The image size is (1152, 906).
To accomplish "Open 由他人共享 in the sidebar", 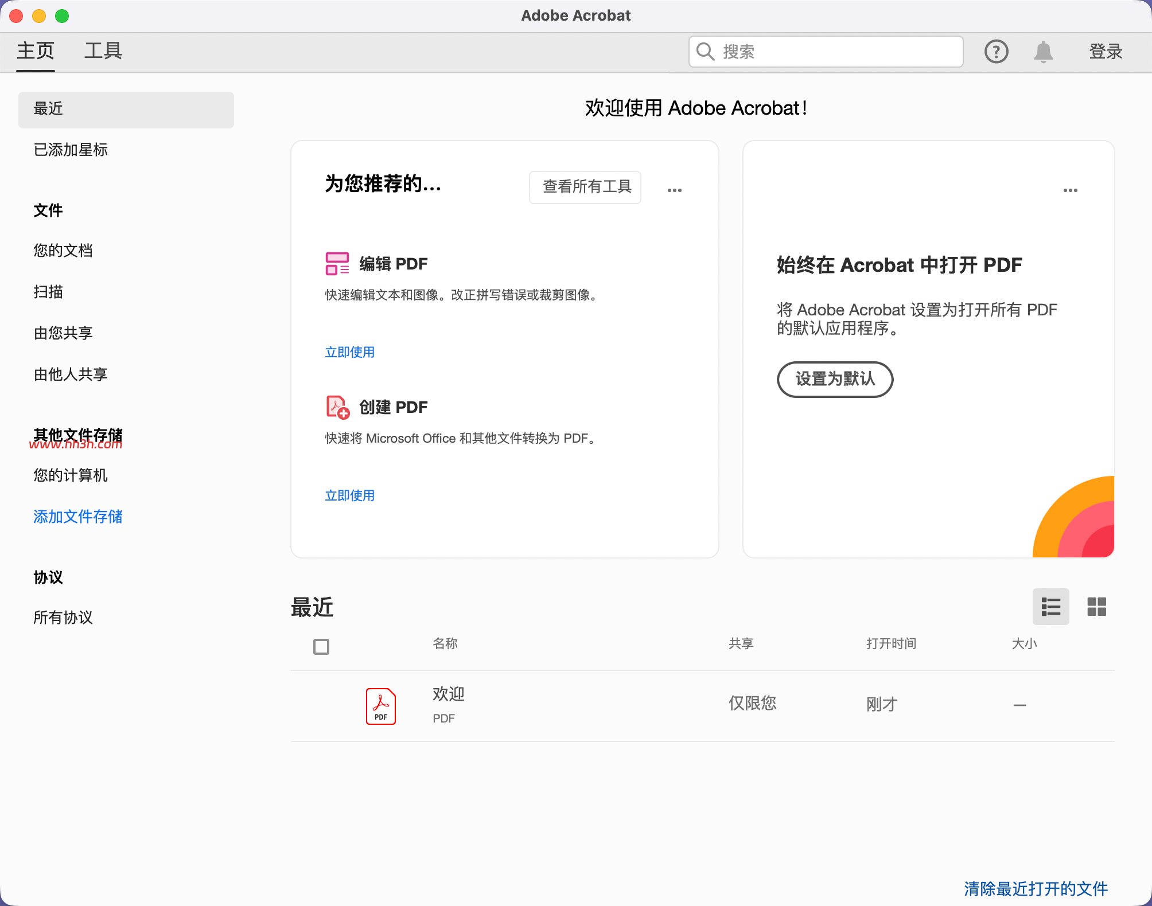I will [x=71, y=374].
